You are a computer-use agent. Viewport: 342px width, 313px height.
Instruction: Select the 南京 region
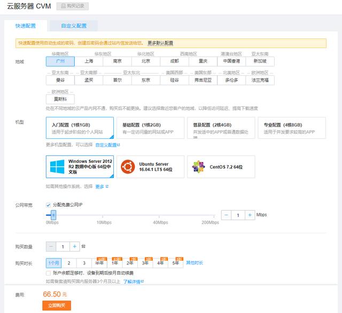coord(118,61)
